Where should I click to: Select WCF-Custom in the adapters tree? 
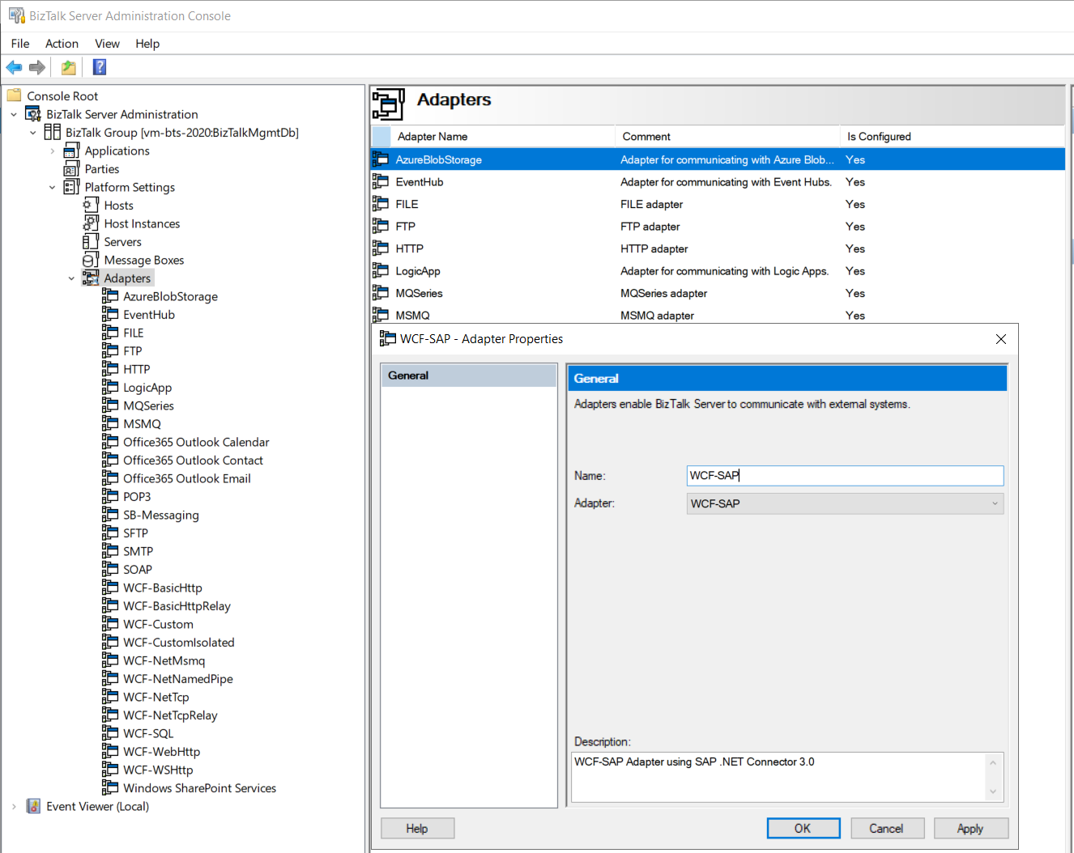coord(158,624)
